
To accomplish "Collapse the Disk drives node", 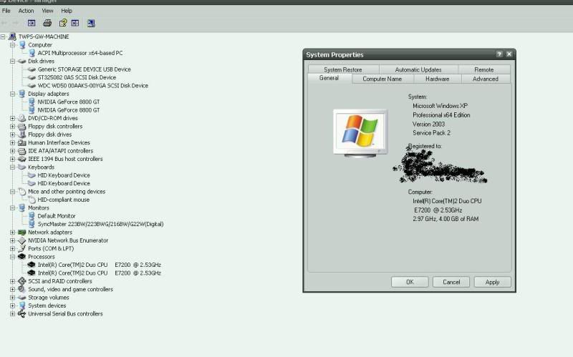I will [12, 62].
